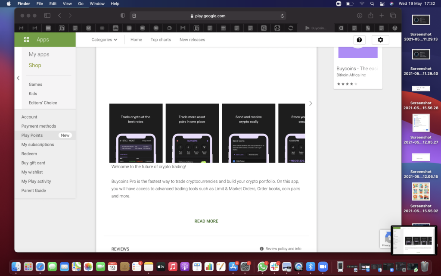Go back using Safari's back arrow

(59, 16)
